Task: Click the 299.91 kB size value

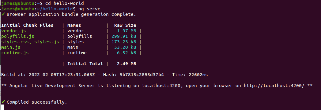Action: tap(124, 36)
